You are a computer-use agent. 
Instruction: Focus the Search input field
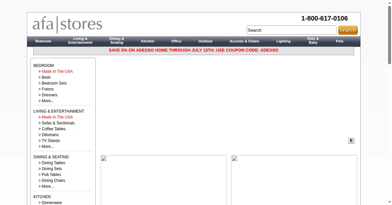(x=291, y=30)
